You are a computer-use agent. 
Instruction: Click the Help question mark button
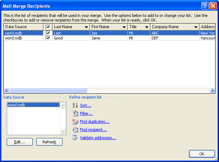point(205,6)
